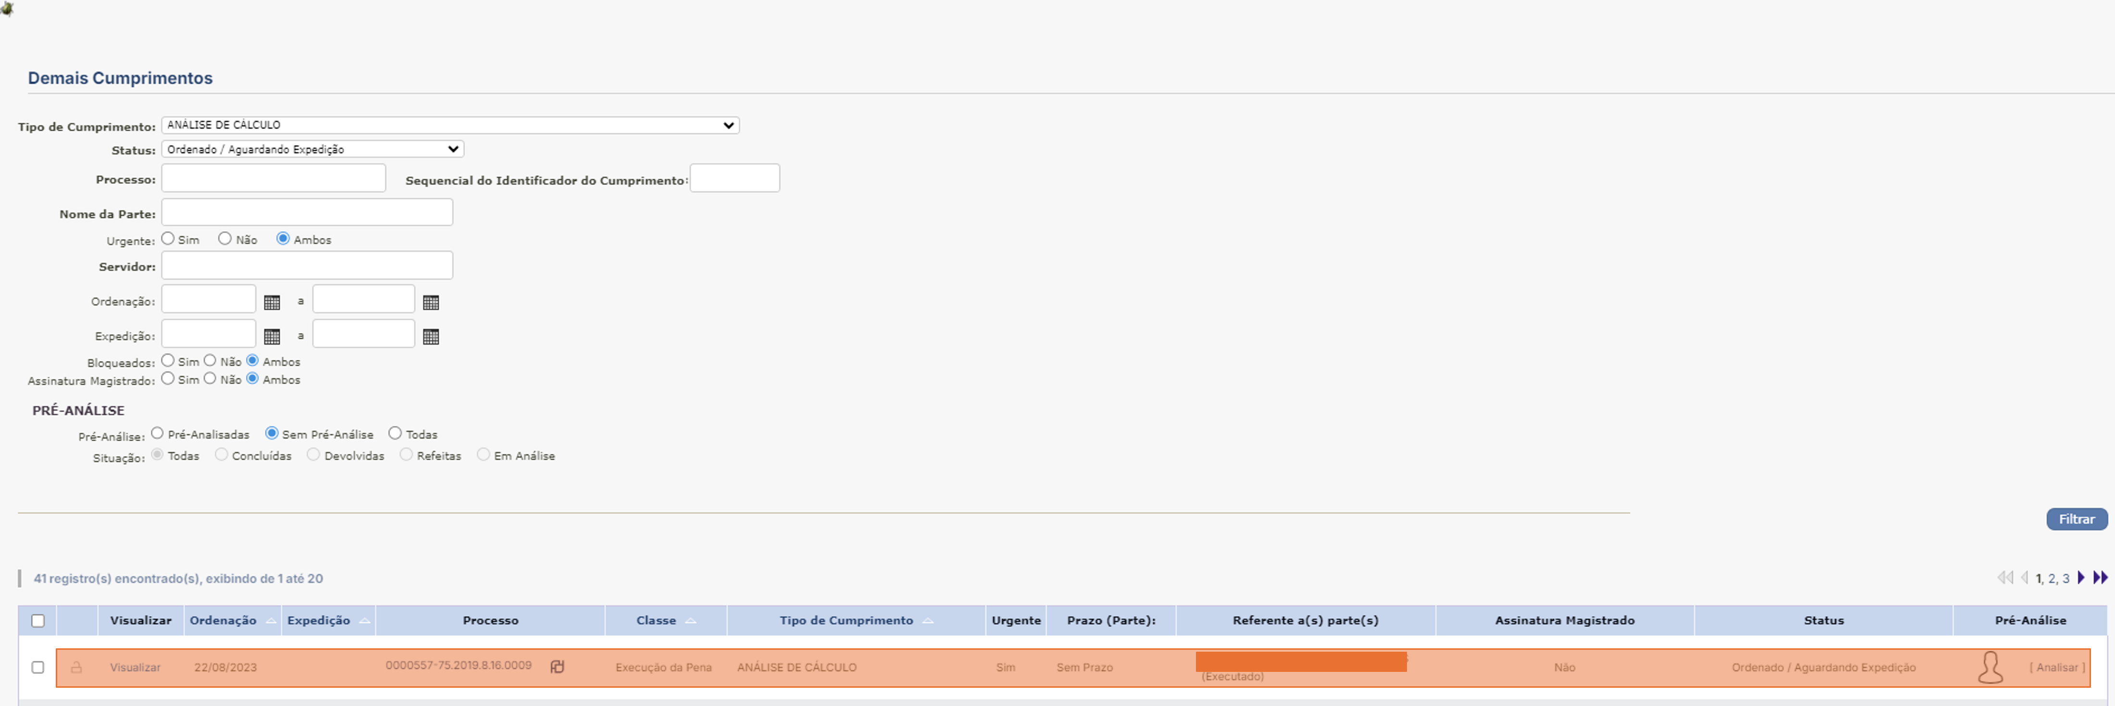2115x706 pixels.
Task: Select Bloqueados Sim radio button
Action: tap(168, 360)
